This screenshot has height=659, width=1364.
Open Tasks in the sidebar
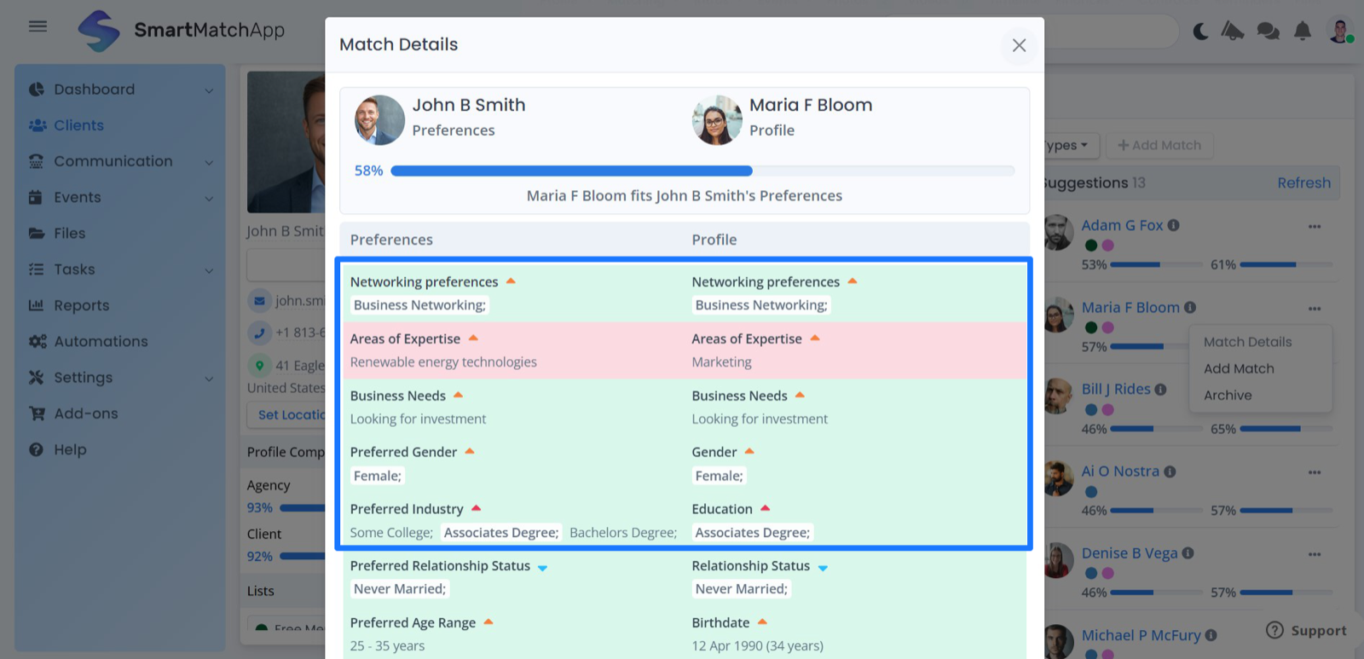(74, 269)
